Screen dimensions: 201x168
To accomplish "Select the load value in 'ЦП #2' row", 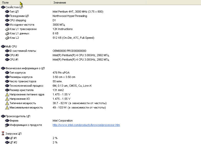I will pos(55,142).
